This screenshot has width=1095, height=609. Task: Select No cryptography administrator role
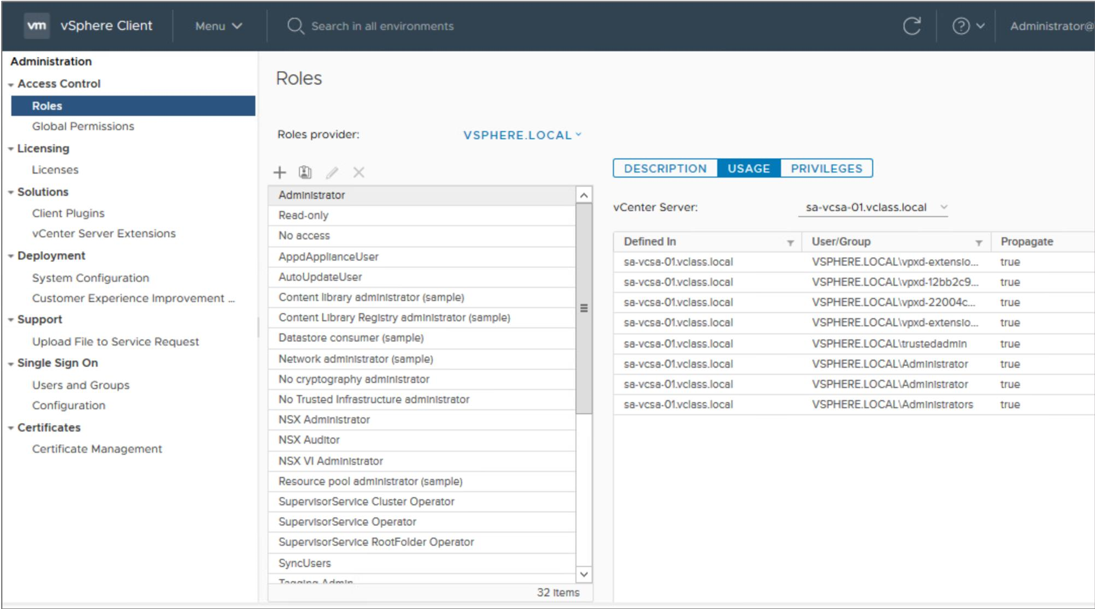pyautogui.click(x=421, y=379)
